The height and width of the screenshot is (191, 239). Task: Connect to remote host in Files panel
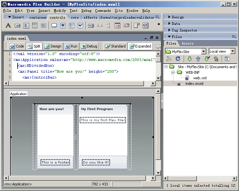click(169, 59)
